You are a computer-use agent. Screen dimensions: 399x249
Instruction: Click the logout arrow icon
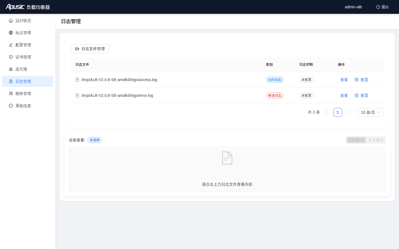tap(378, 7)
